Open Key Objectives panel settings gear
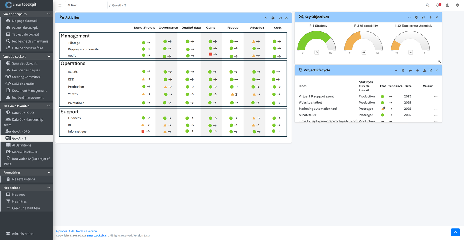464x240 pixels. tap(416, 17)
